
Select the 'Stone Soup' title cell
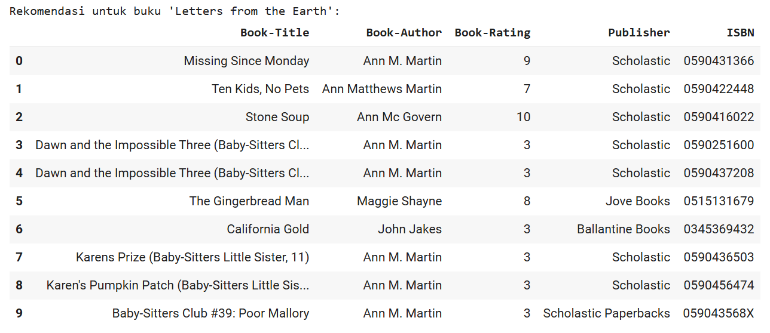(x=277, y=117)
